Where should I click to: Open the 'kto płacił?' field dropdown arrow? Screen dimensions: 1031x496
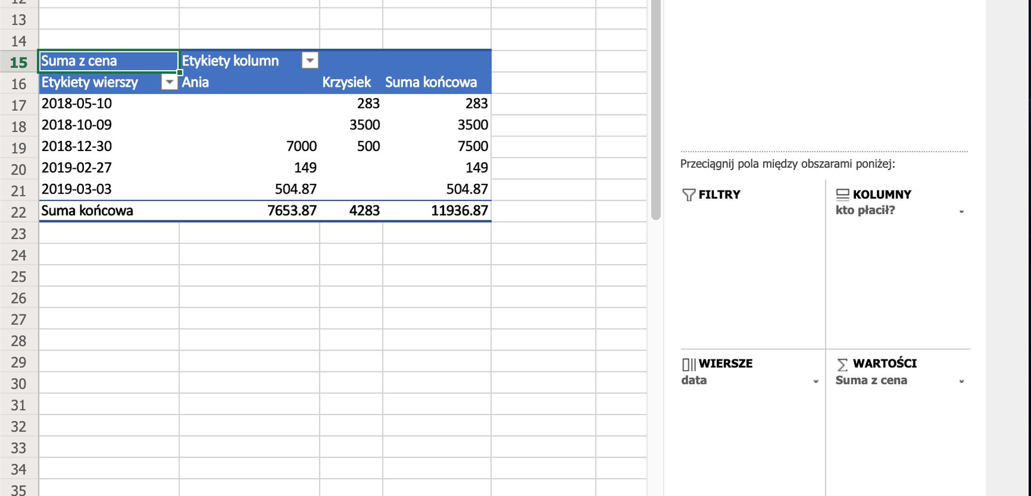coord(961,211)
